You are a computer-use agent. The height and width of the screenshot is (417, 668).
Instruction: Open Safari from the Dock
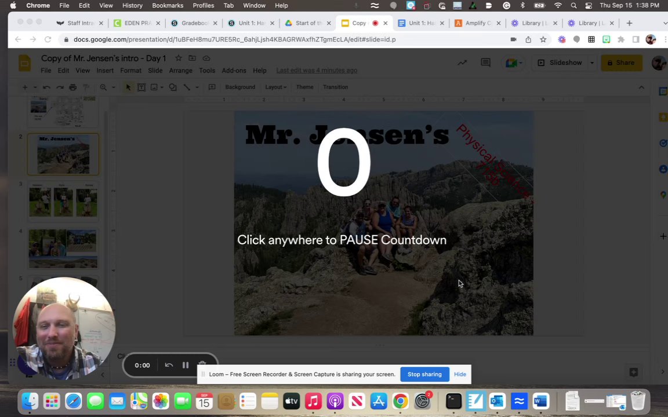74,401
